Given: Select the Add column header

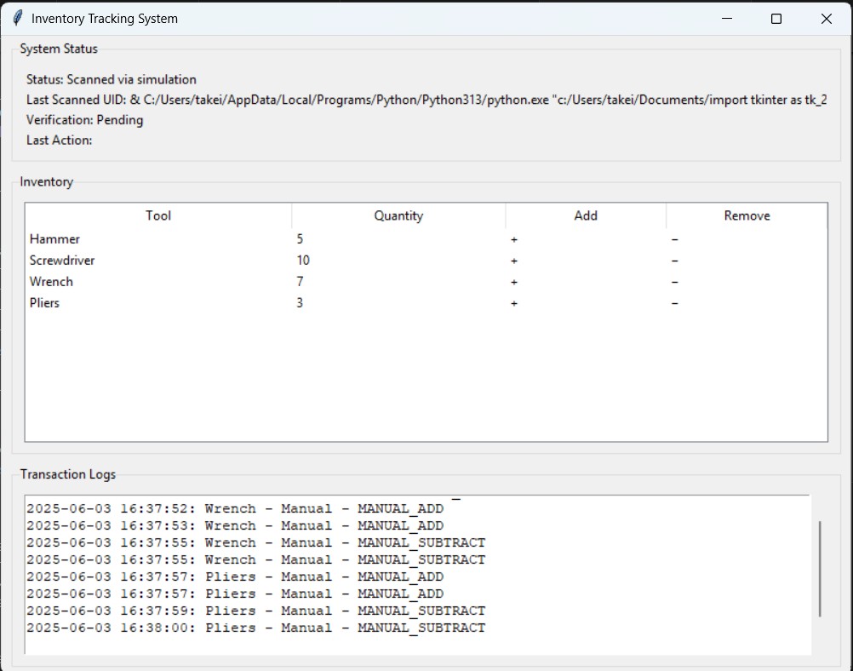Looking at the screenshot, I should tap(586, 215).
